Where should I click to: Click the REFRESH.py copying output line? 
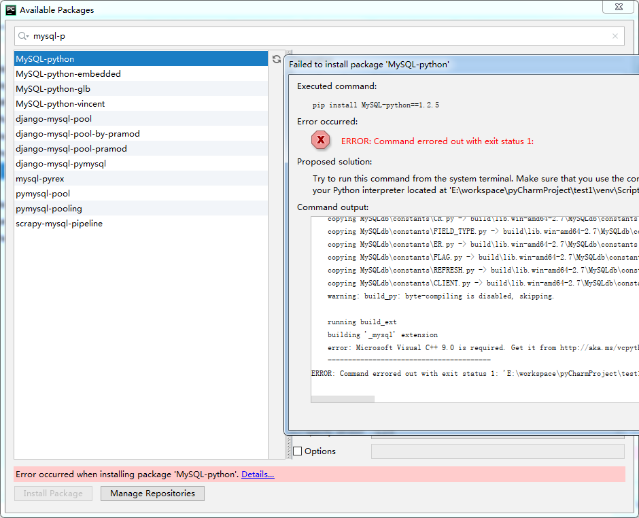483,270
